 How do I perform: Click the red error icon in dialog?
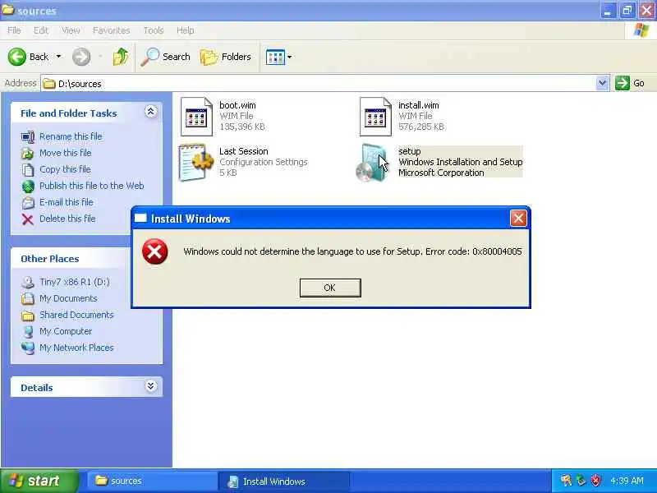[x=155, y=251]
